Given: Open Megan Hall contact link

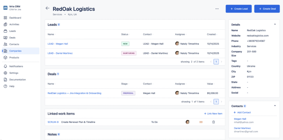Looking at the screenshot, I should point(240,119).
